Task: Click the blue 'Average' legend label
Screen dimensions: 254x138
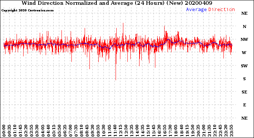Action: (196, 10)
